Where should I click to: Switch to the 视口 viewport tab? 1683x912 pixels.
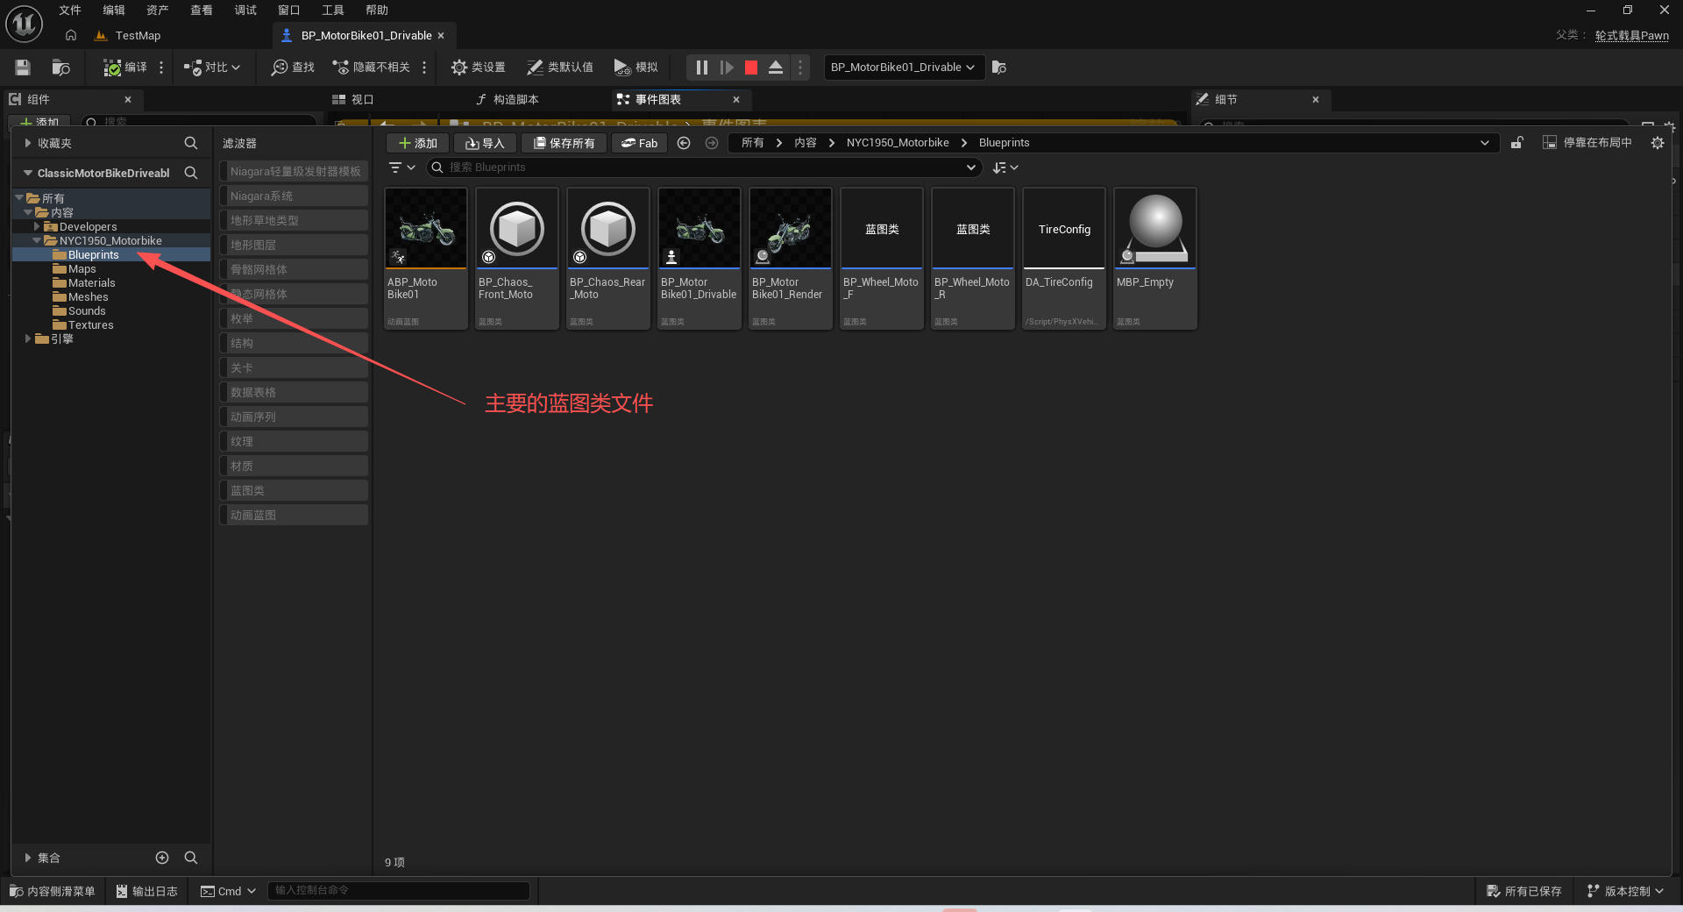pos(353,99)
